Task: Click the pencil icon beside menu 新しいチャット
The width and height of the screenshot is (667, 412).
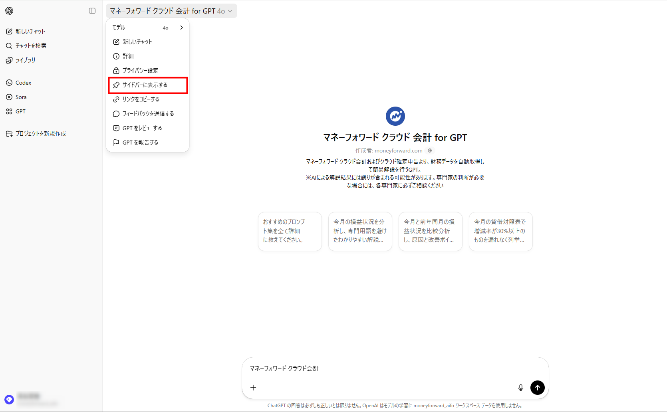Action: click(116, 42)
